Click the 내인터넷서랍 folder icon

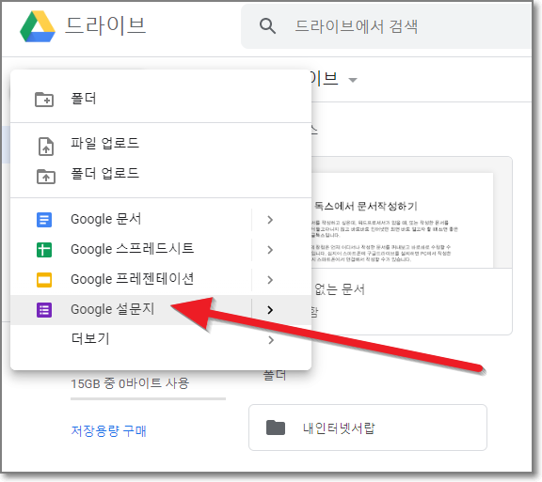(x=276, y=428)
